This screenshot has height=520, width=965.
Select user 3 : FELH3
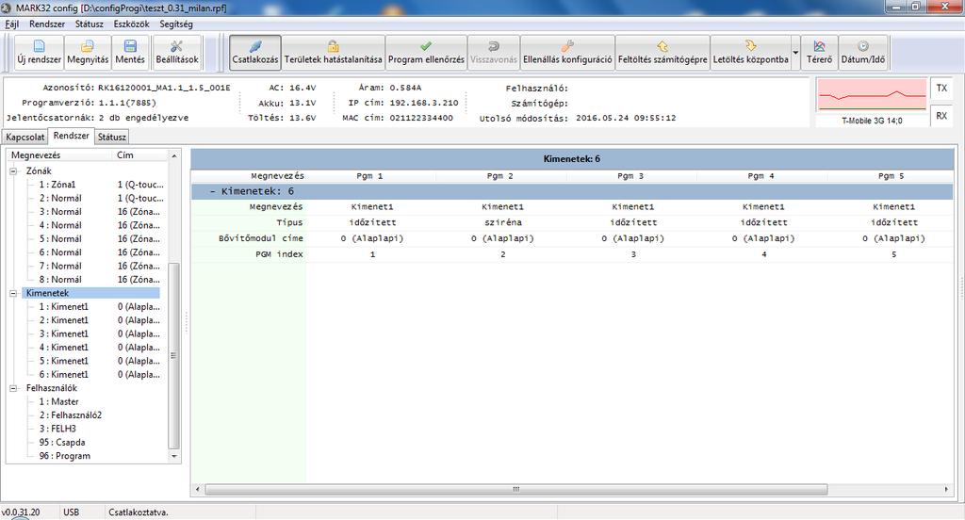click(x=57, y=429)
